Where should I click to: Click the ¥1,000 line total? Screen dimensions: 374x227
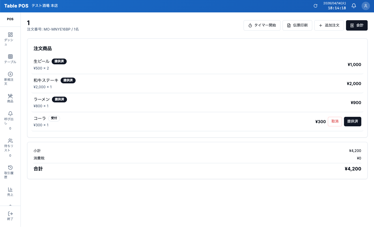[354, 65]
